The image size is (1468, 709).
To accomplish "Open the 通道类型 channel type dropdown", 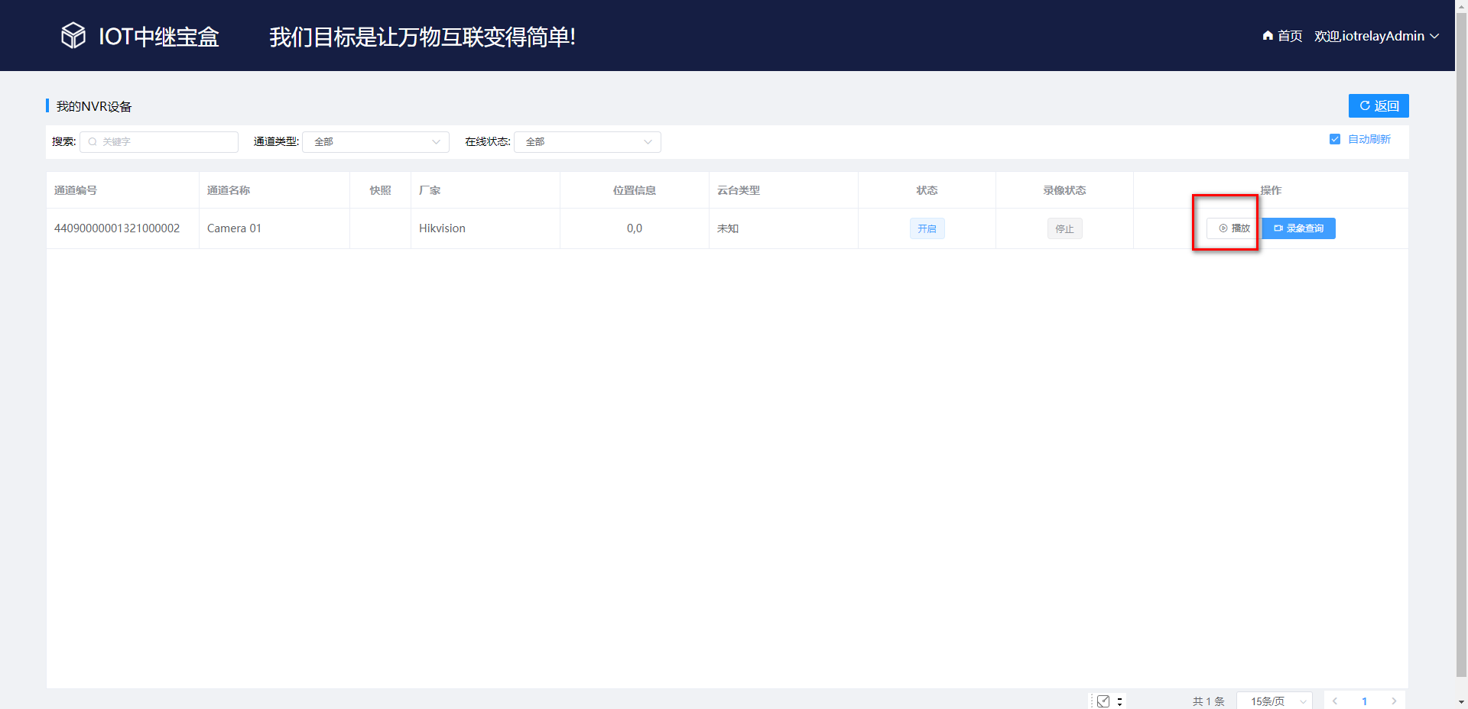I will pos(375,142).
